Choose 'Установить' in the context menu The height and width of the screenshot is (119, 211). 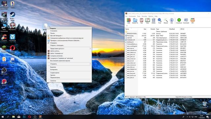69,31
